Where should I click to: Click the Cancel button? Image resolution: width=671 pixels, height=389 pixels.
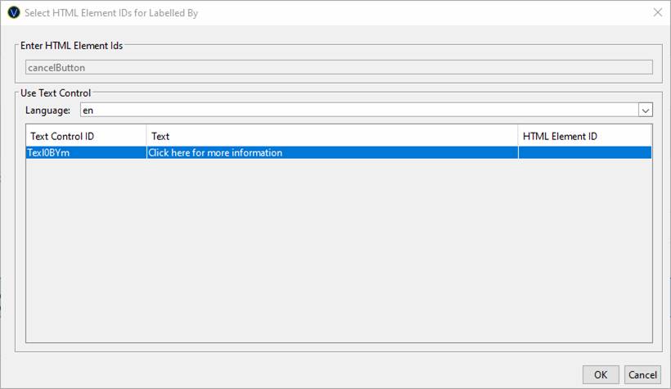click(642, 375)
